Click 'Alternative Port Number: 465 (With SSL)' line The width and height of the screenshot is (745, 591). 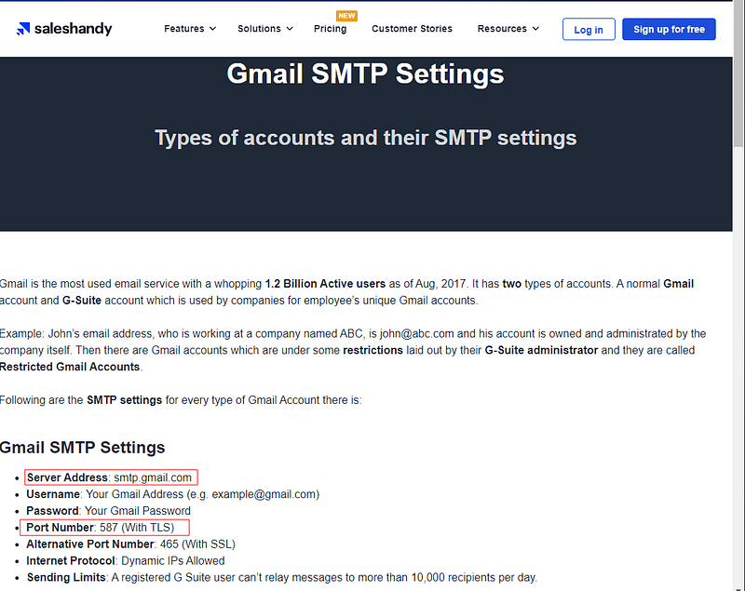click(x=130, y=544)
